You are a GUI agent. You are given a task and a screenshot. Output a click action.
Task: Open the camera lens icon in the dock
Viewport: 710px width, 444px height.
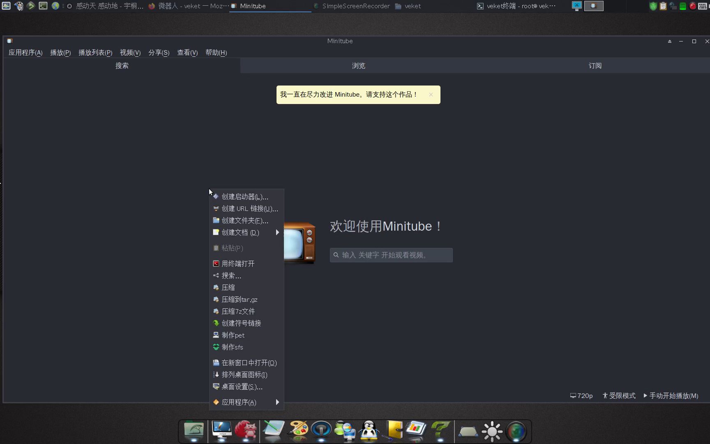coord(516,431)
